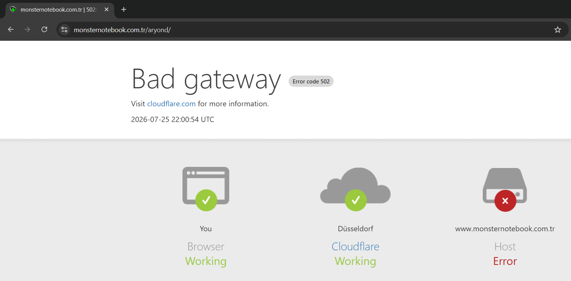Click the cloud icon with green checkmark

[355, 189]
